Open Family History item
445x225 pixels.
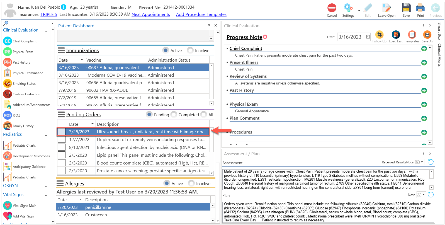click(x=18, y=126)
